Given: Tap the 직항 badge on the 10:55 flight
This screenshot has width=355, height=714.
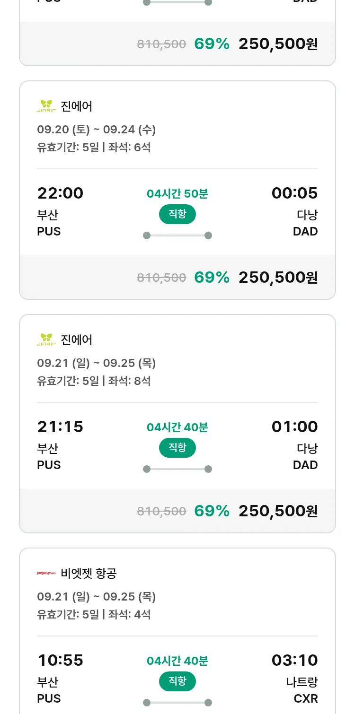Looking at the screenshot, I should [x=177, y=681].
